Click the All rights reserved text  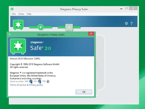tap(19, 67)
